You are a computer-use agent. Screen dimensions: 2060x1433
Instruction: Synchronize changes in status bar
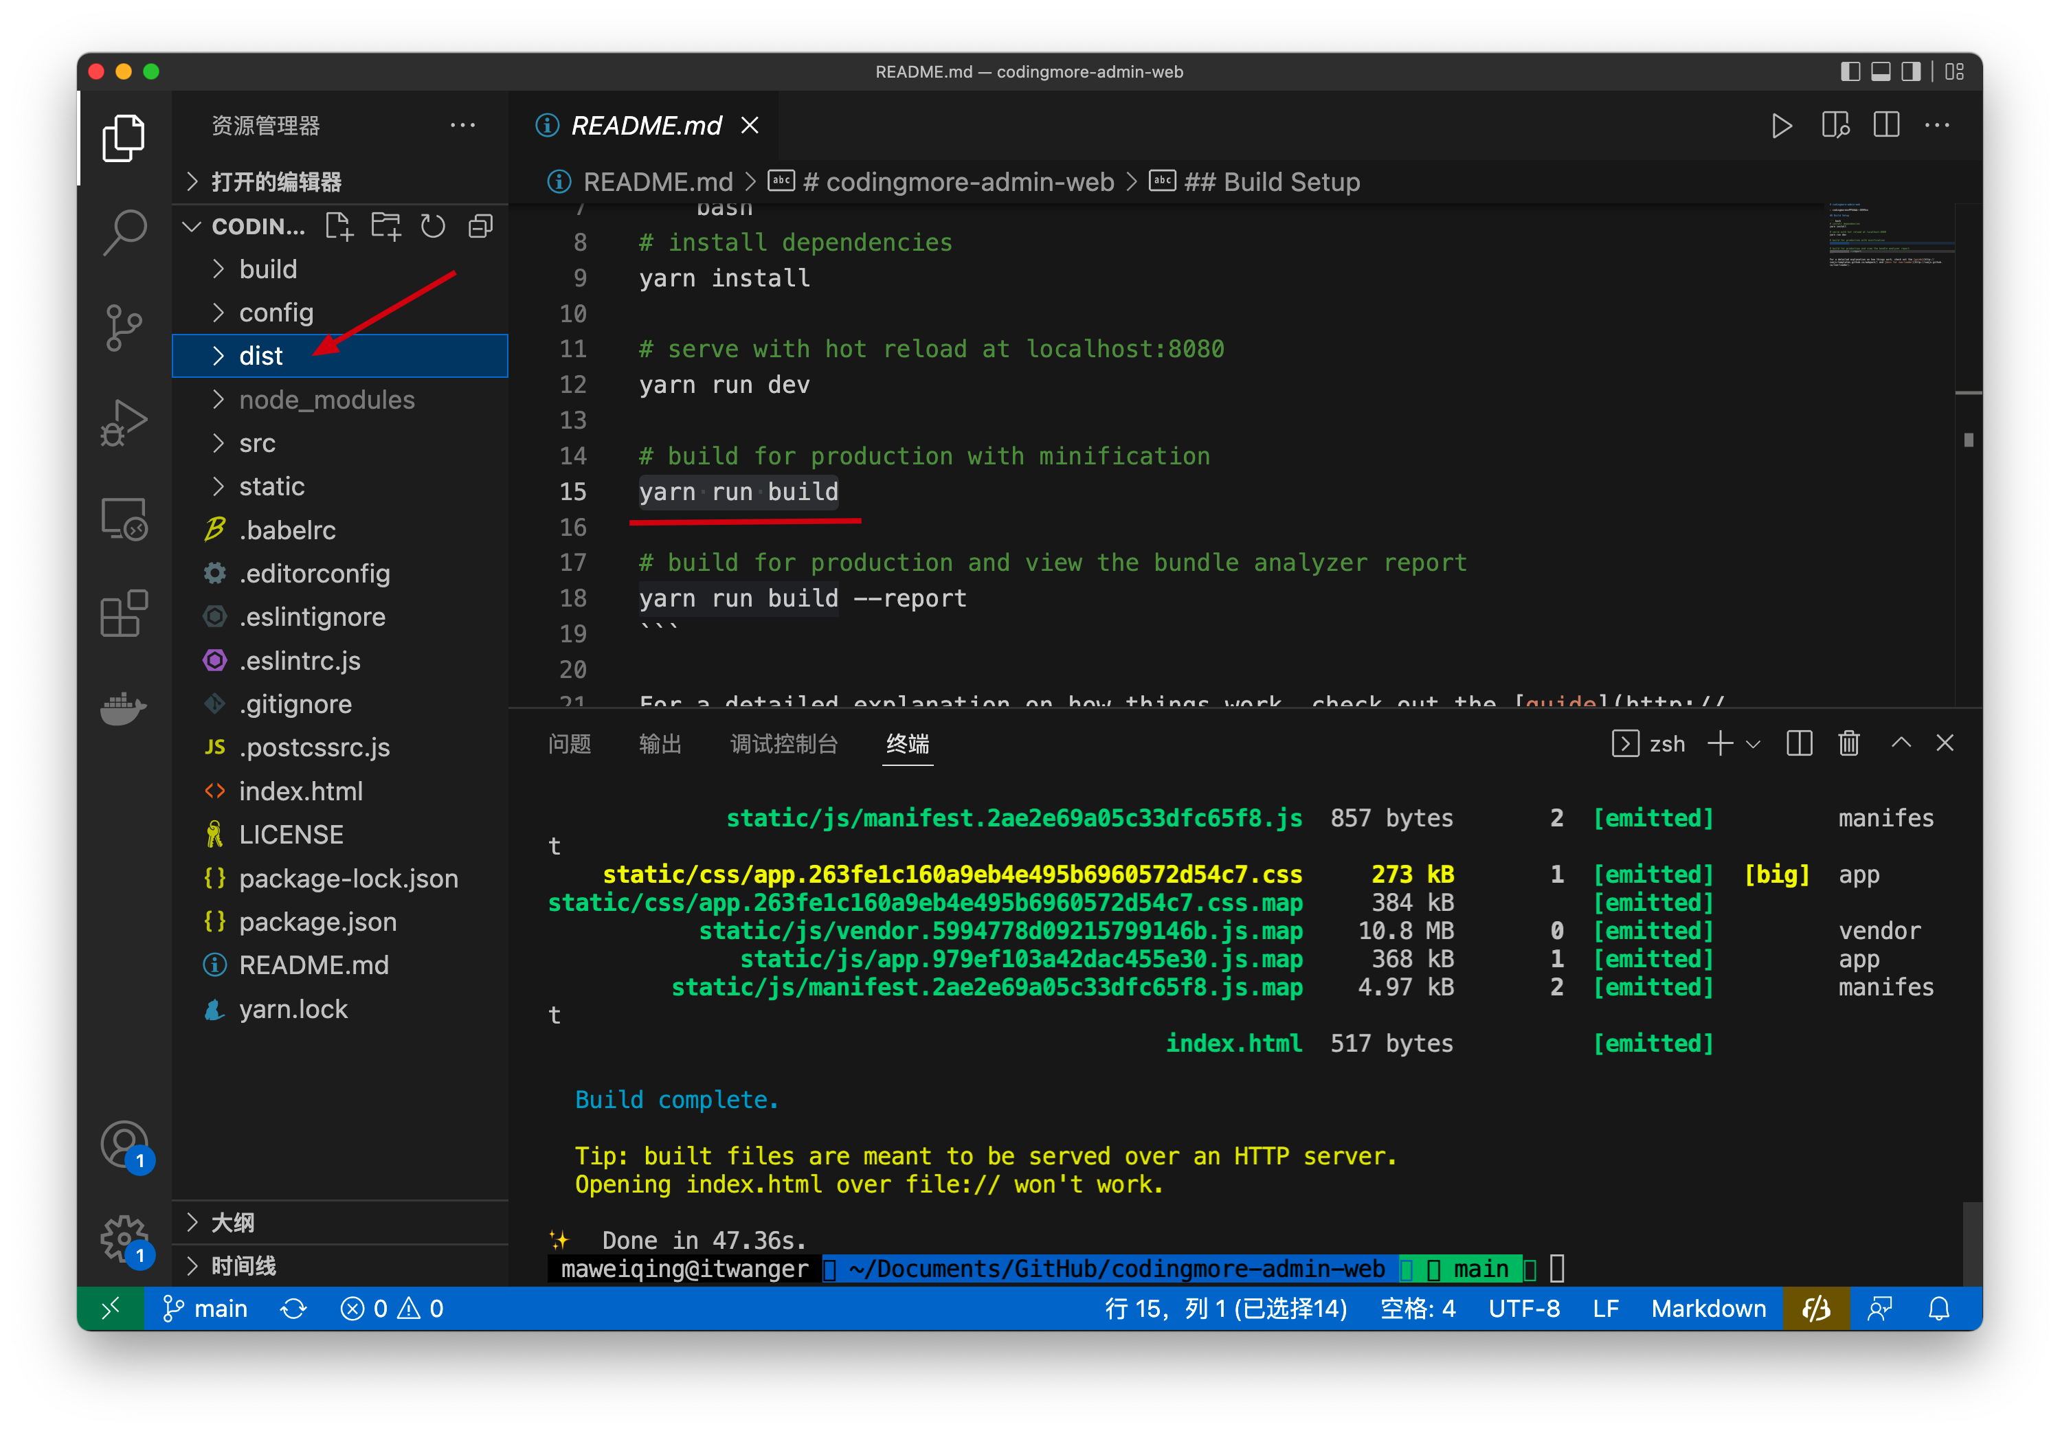293,1309
